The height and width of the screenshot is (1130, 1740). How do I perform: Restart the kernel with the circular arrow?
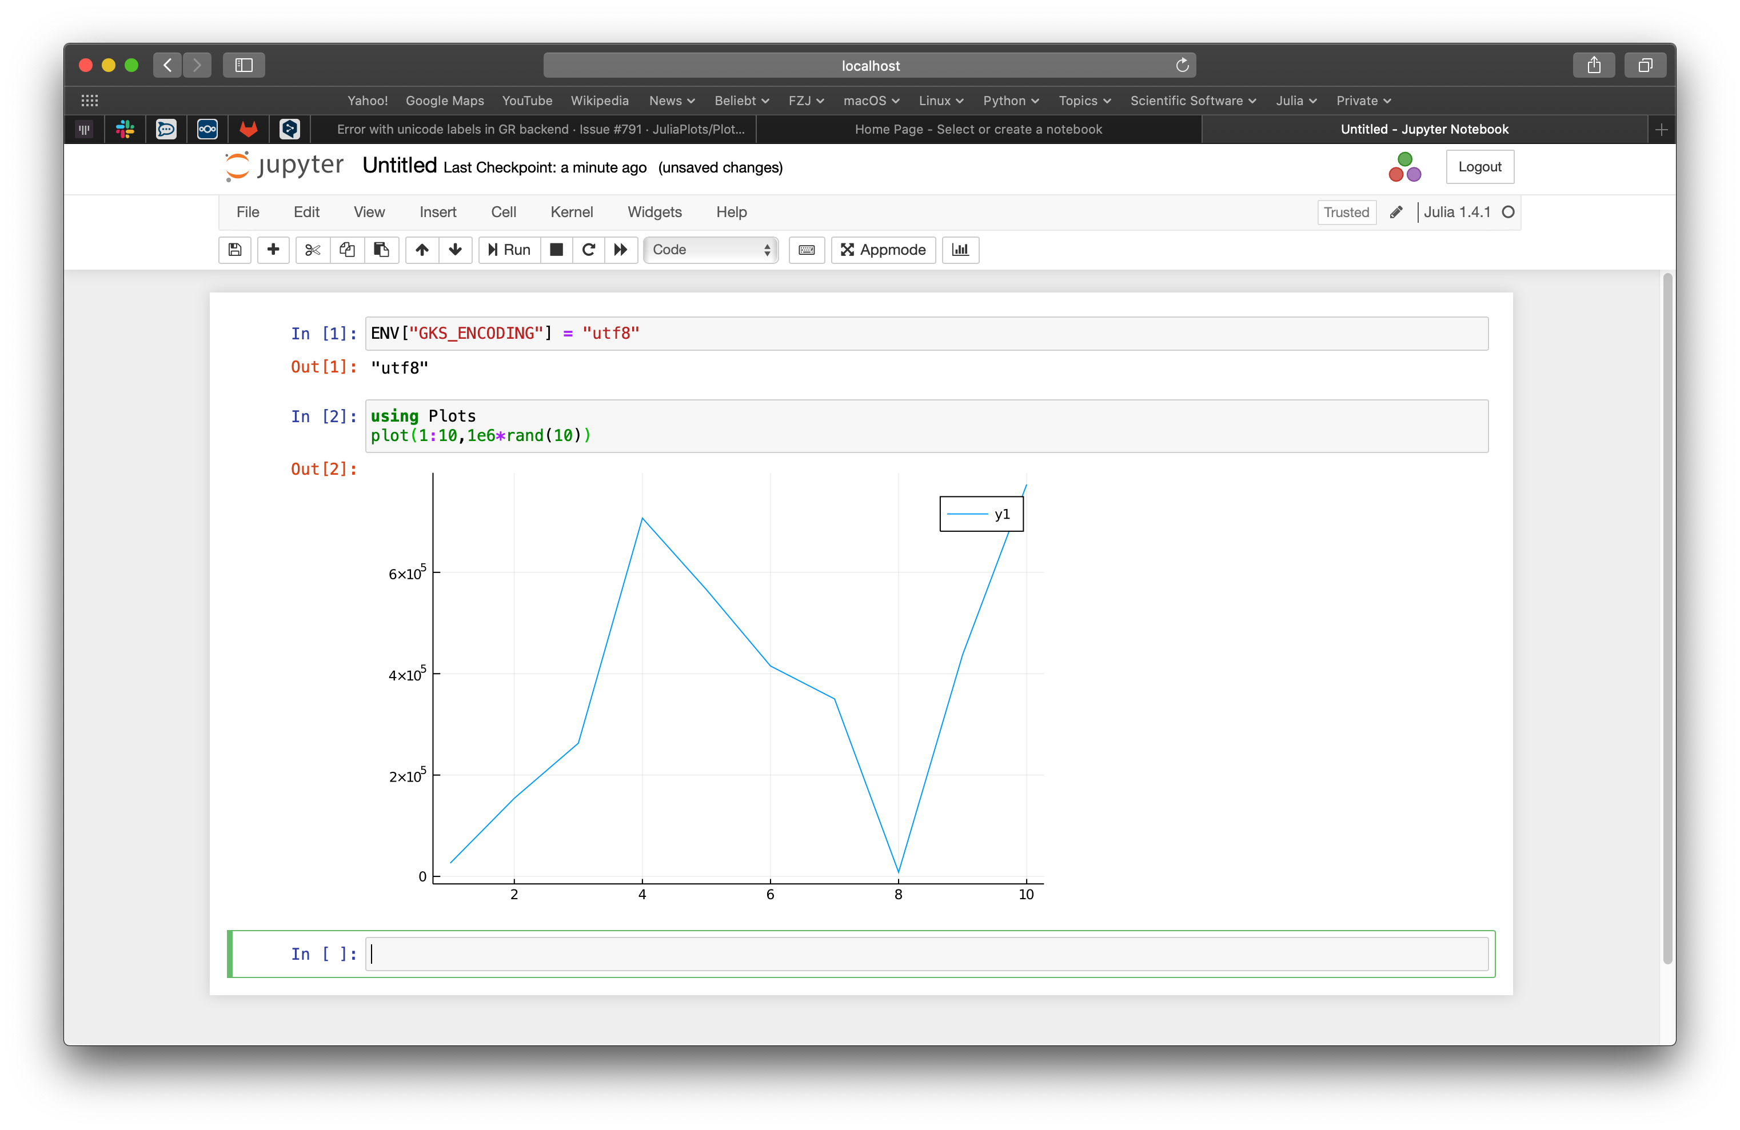589,250
